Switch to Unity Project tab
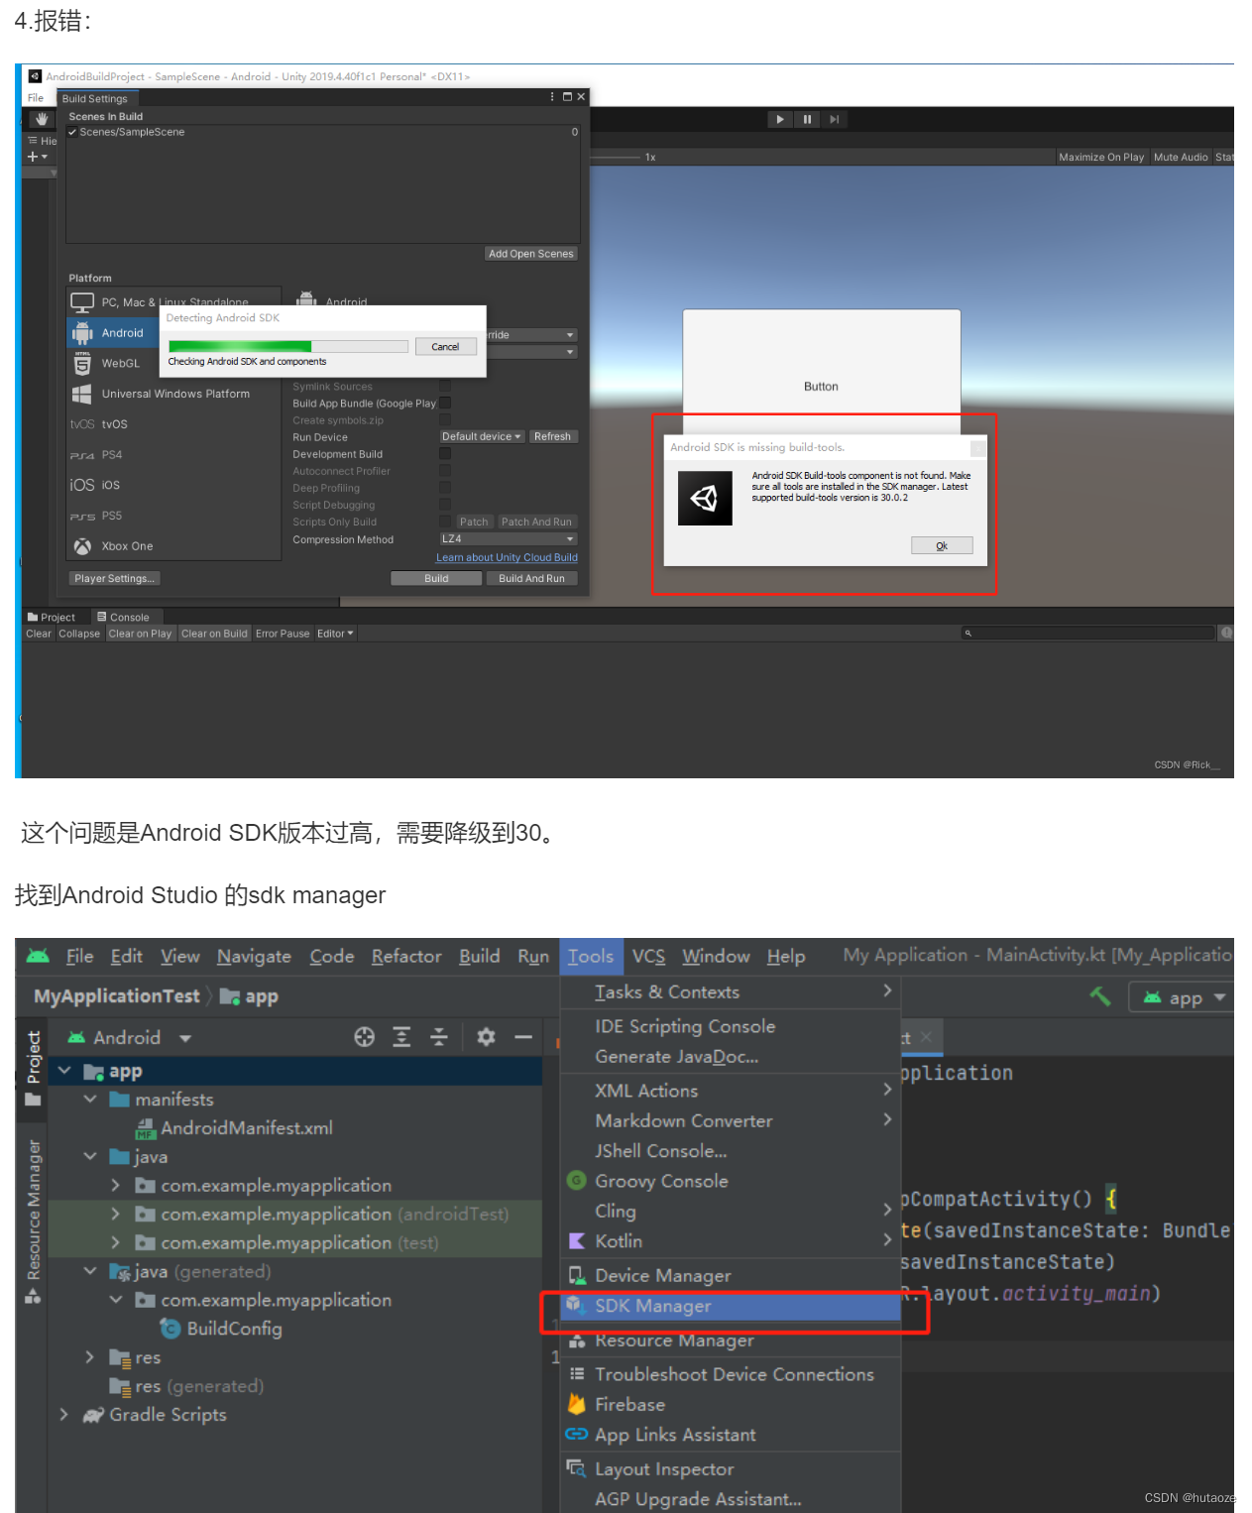The height and width of the screenshot is (1513, 1252). tap(52, 617)
